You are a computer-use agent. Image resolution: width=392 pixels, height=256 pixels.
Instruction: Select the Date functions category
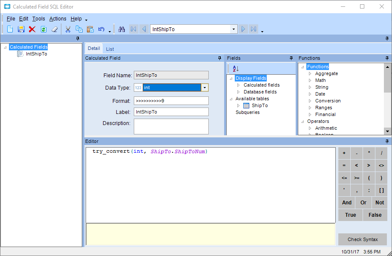point(320,94)
